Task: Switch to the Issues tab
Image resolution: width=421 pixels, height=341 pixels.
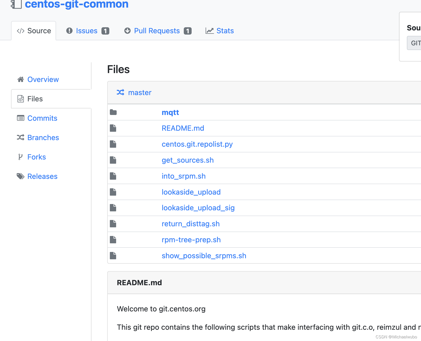Action: (x=87, y=31)
